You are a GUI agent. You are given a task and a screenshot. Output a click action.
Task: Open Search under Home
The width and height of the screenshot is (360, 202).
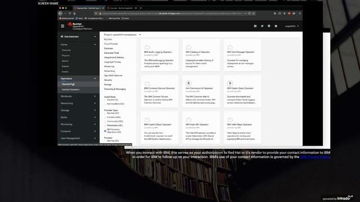[x=65, y=61]
